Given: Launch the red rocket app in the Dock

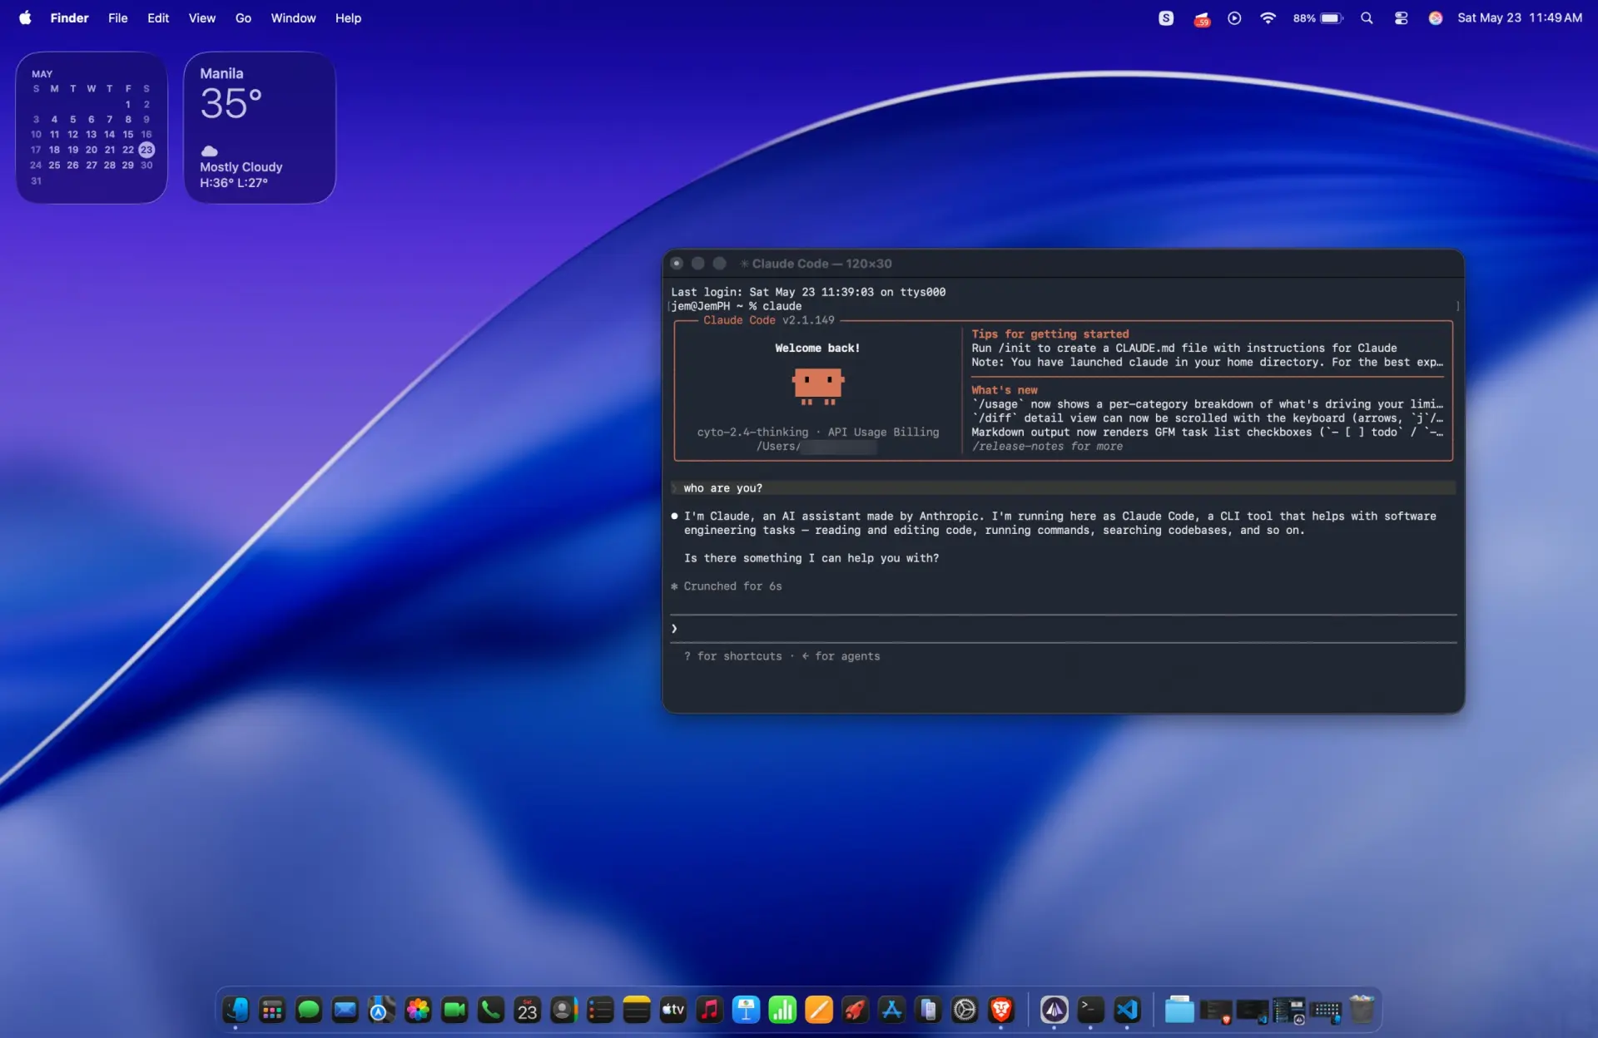Looking at the screenshot, I should click(855, 1010).
